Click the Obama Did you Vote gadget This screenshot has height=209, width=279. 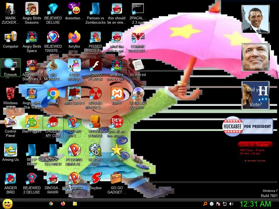[255, 19]
